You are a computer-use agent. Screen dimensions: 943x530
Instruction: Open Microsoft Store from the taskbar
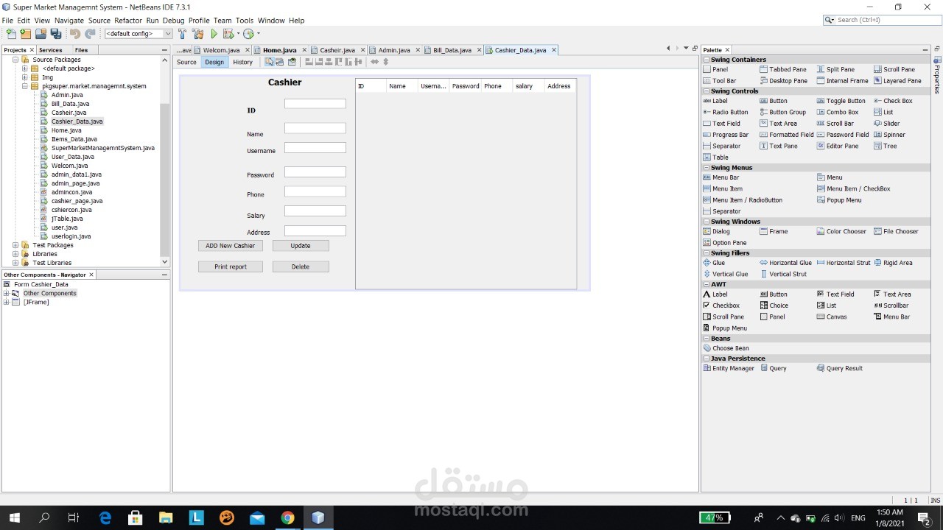(136, 517)
